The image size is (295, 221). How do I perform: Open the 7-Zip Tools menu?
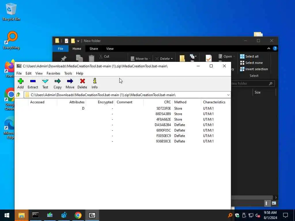click(x=68, y=73)
